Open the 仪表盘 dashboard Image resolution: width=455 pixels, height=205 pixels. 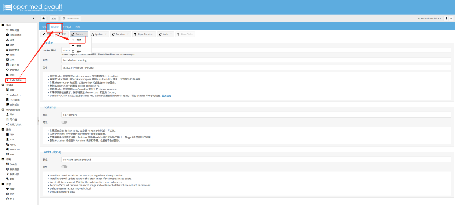coord(13,164)
